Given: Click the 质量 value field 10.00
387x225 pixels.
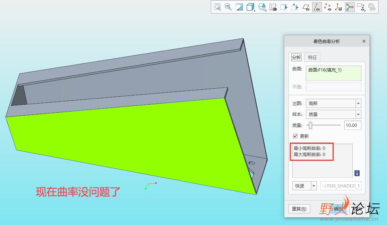Looking at the screenshot, I should coord(353,125).
